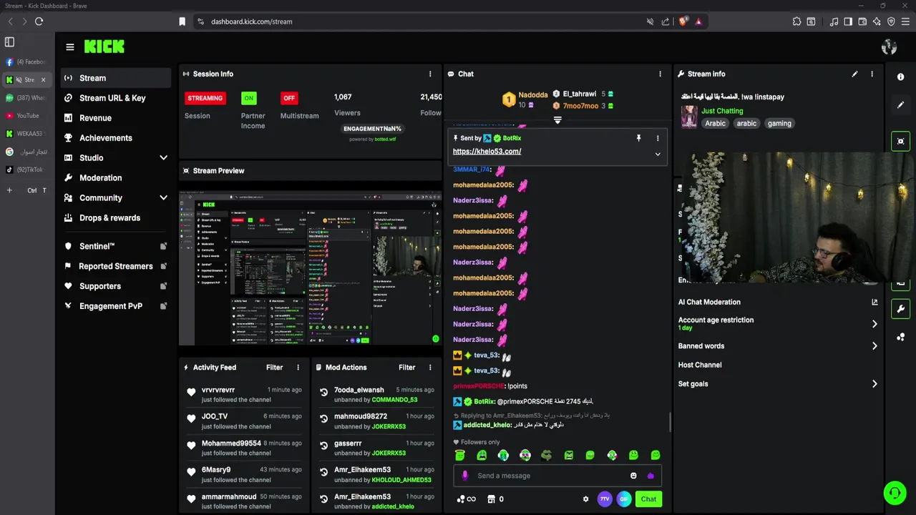Collapse chat leaderboard arrow

point(557,120)
